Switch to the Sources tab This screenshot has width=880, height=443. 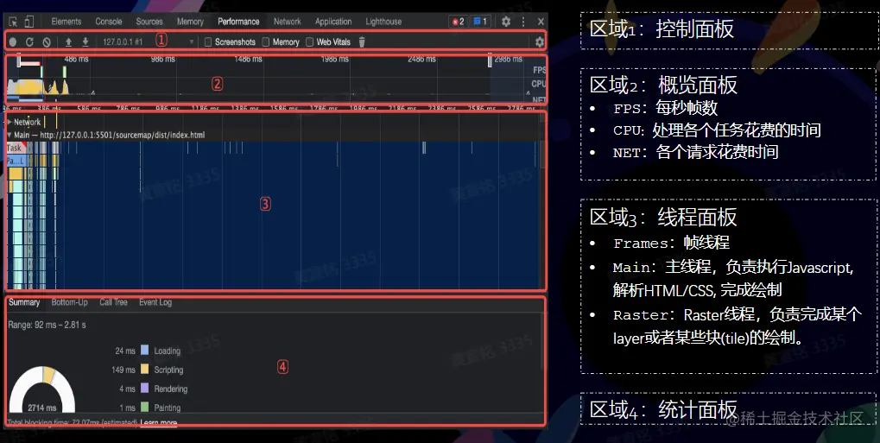pos(149,22)
